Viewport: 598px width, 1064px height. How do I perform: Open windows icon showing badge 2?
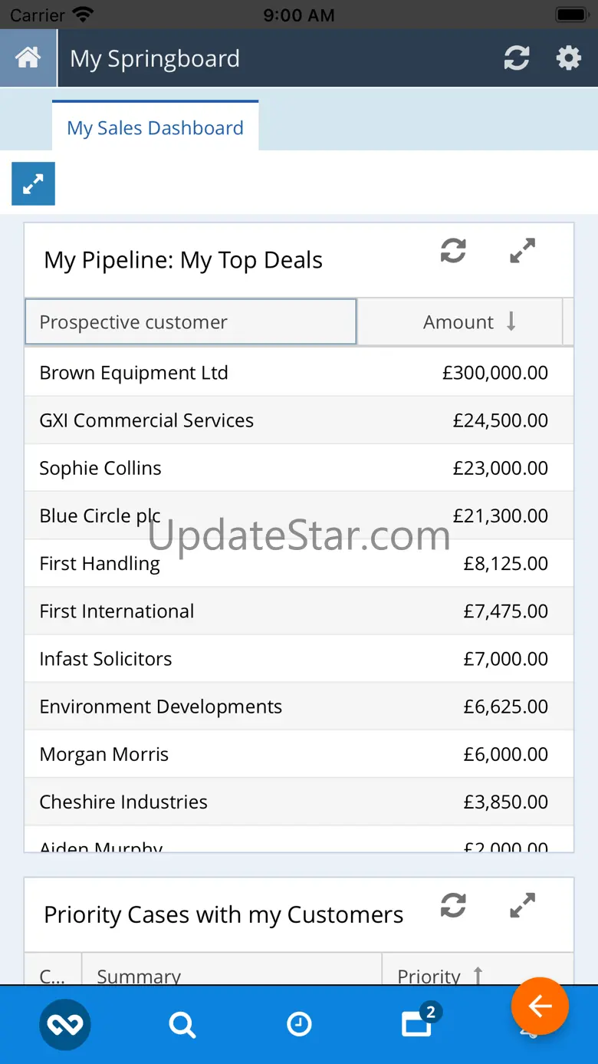(x=418, y=1023)
